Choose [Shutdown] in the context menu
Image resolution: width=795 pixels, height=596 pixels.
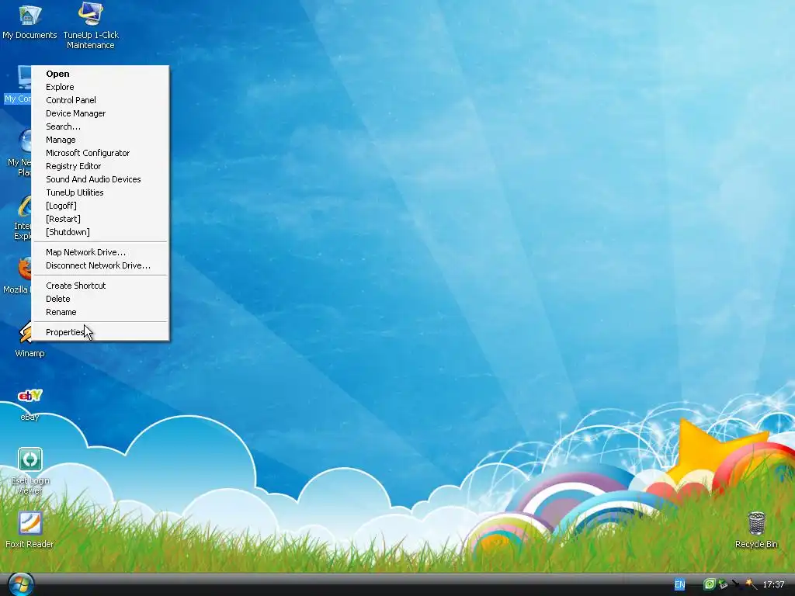pos(100,231)
